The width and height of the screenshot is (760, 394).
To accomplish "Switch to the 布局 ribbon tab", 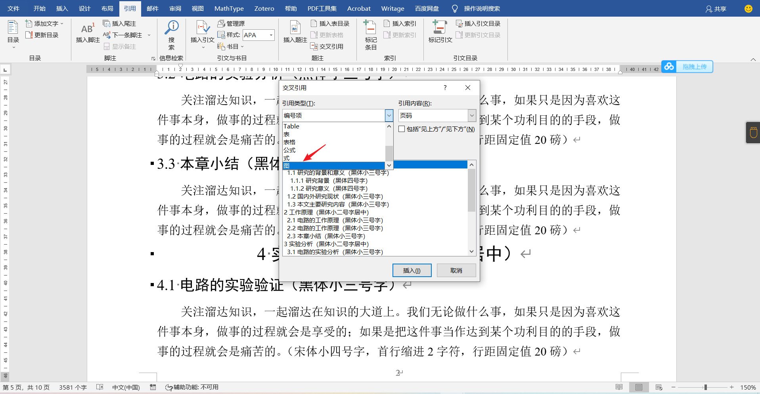I will (107, 8).
